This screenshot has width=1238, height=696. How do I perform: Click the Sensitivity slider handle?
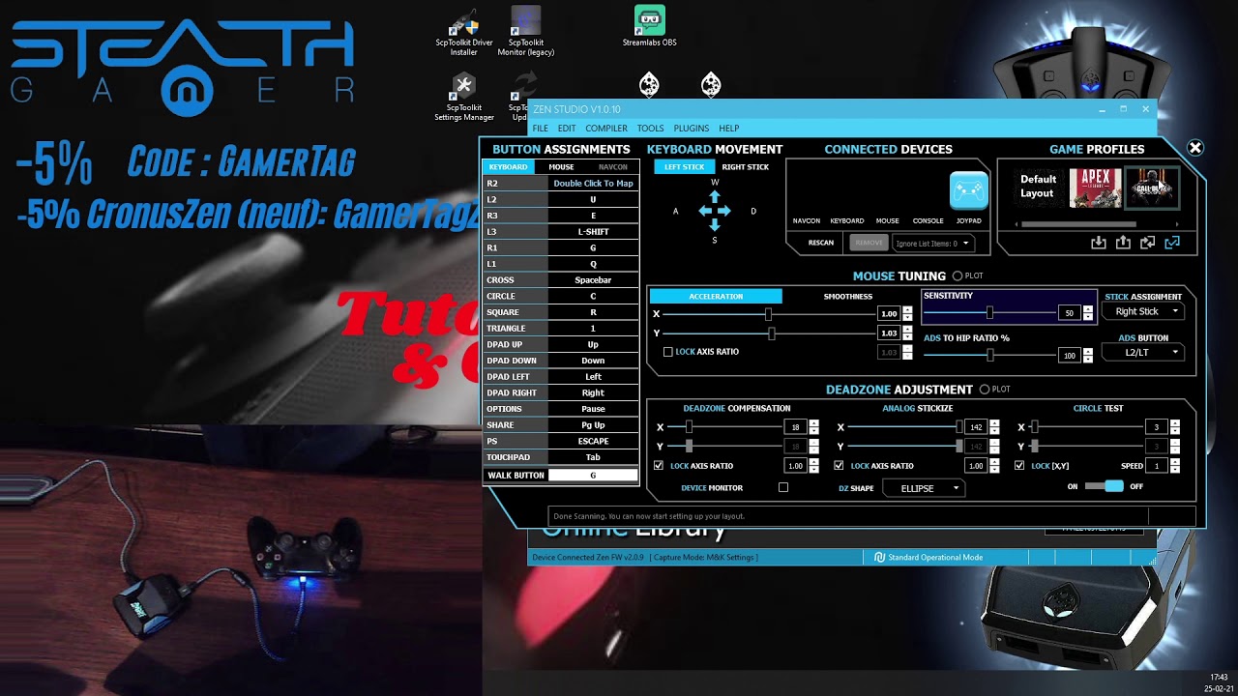click(x=989, y=313)
